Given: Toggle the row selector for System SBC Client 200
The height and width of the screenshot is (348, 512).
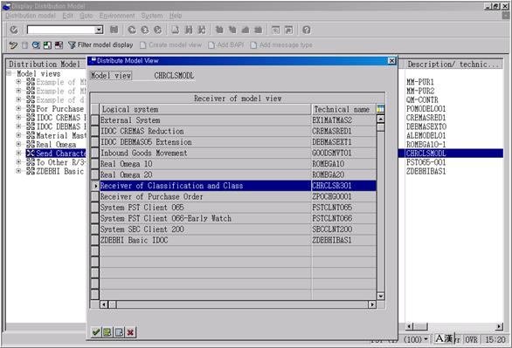Looking at the screenshot, I should pos(94,229).
